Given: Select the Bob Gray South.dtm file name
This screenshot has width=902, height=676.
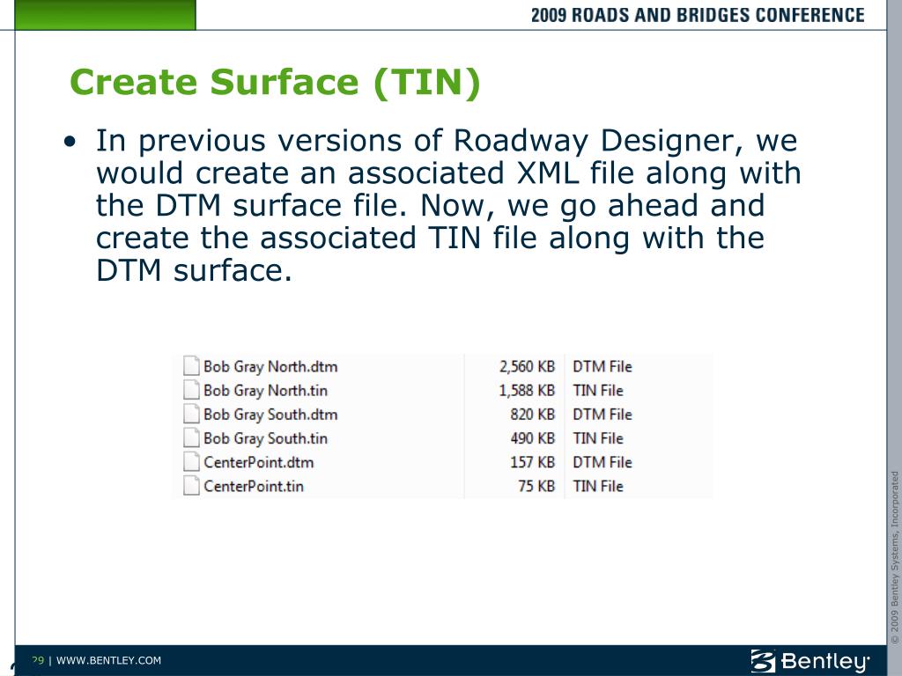Looking at the screenshot, I should [270, 415].
